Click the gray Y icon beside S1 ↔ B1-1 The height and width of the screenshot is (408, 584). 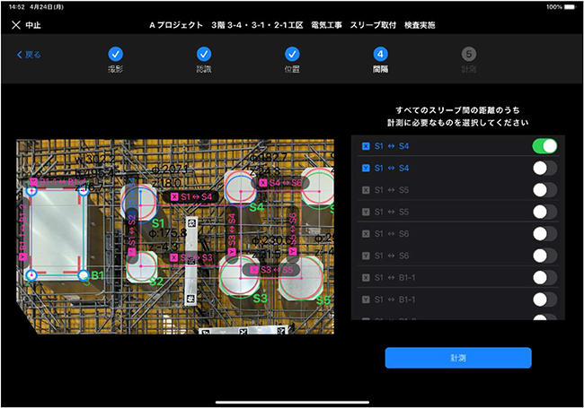[366, 299]
